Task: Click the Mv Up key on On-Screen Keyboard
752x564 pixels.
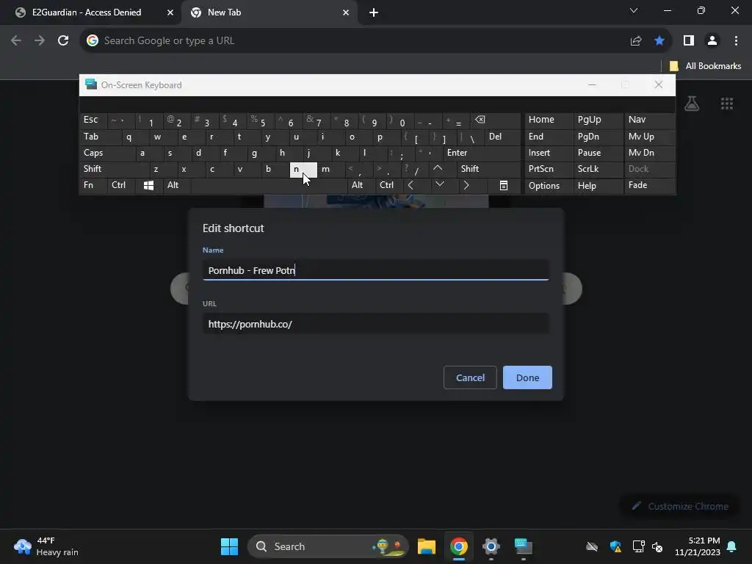Action: 649,137
